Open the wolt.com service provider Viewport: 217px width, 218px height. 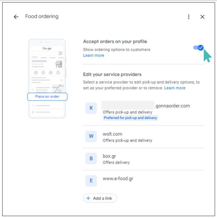[x=143, y=137]
